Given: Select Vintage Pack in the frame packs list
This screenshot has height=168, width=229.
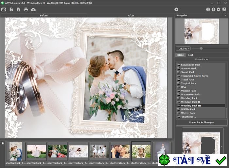Looking at the screenshot, I should point(188,91).
